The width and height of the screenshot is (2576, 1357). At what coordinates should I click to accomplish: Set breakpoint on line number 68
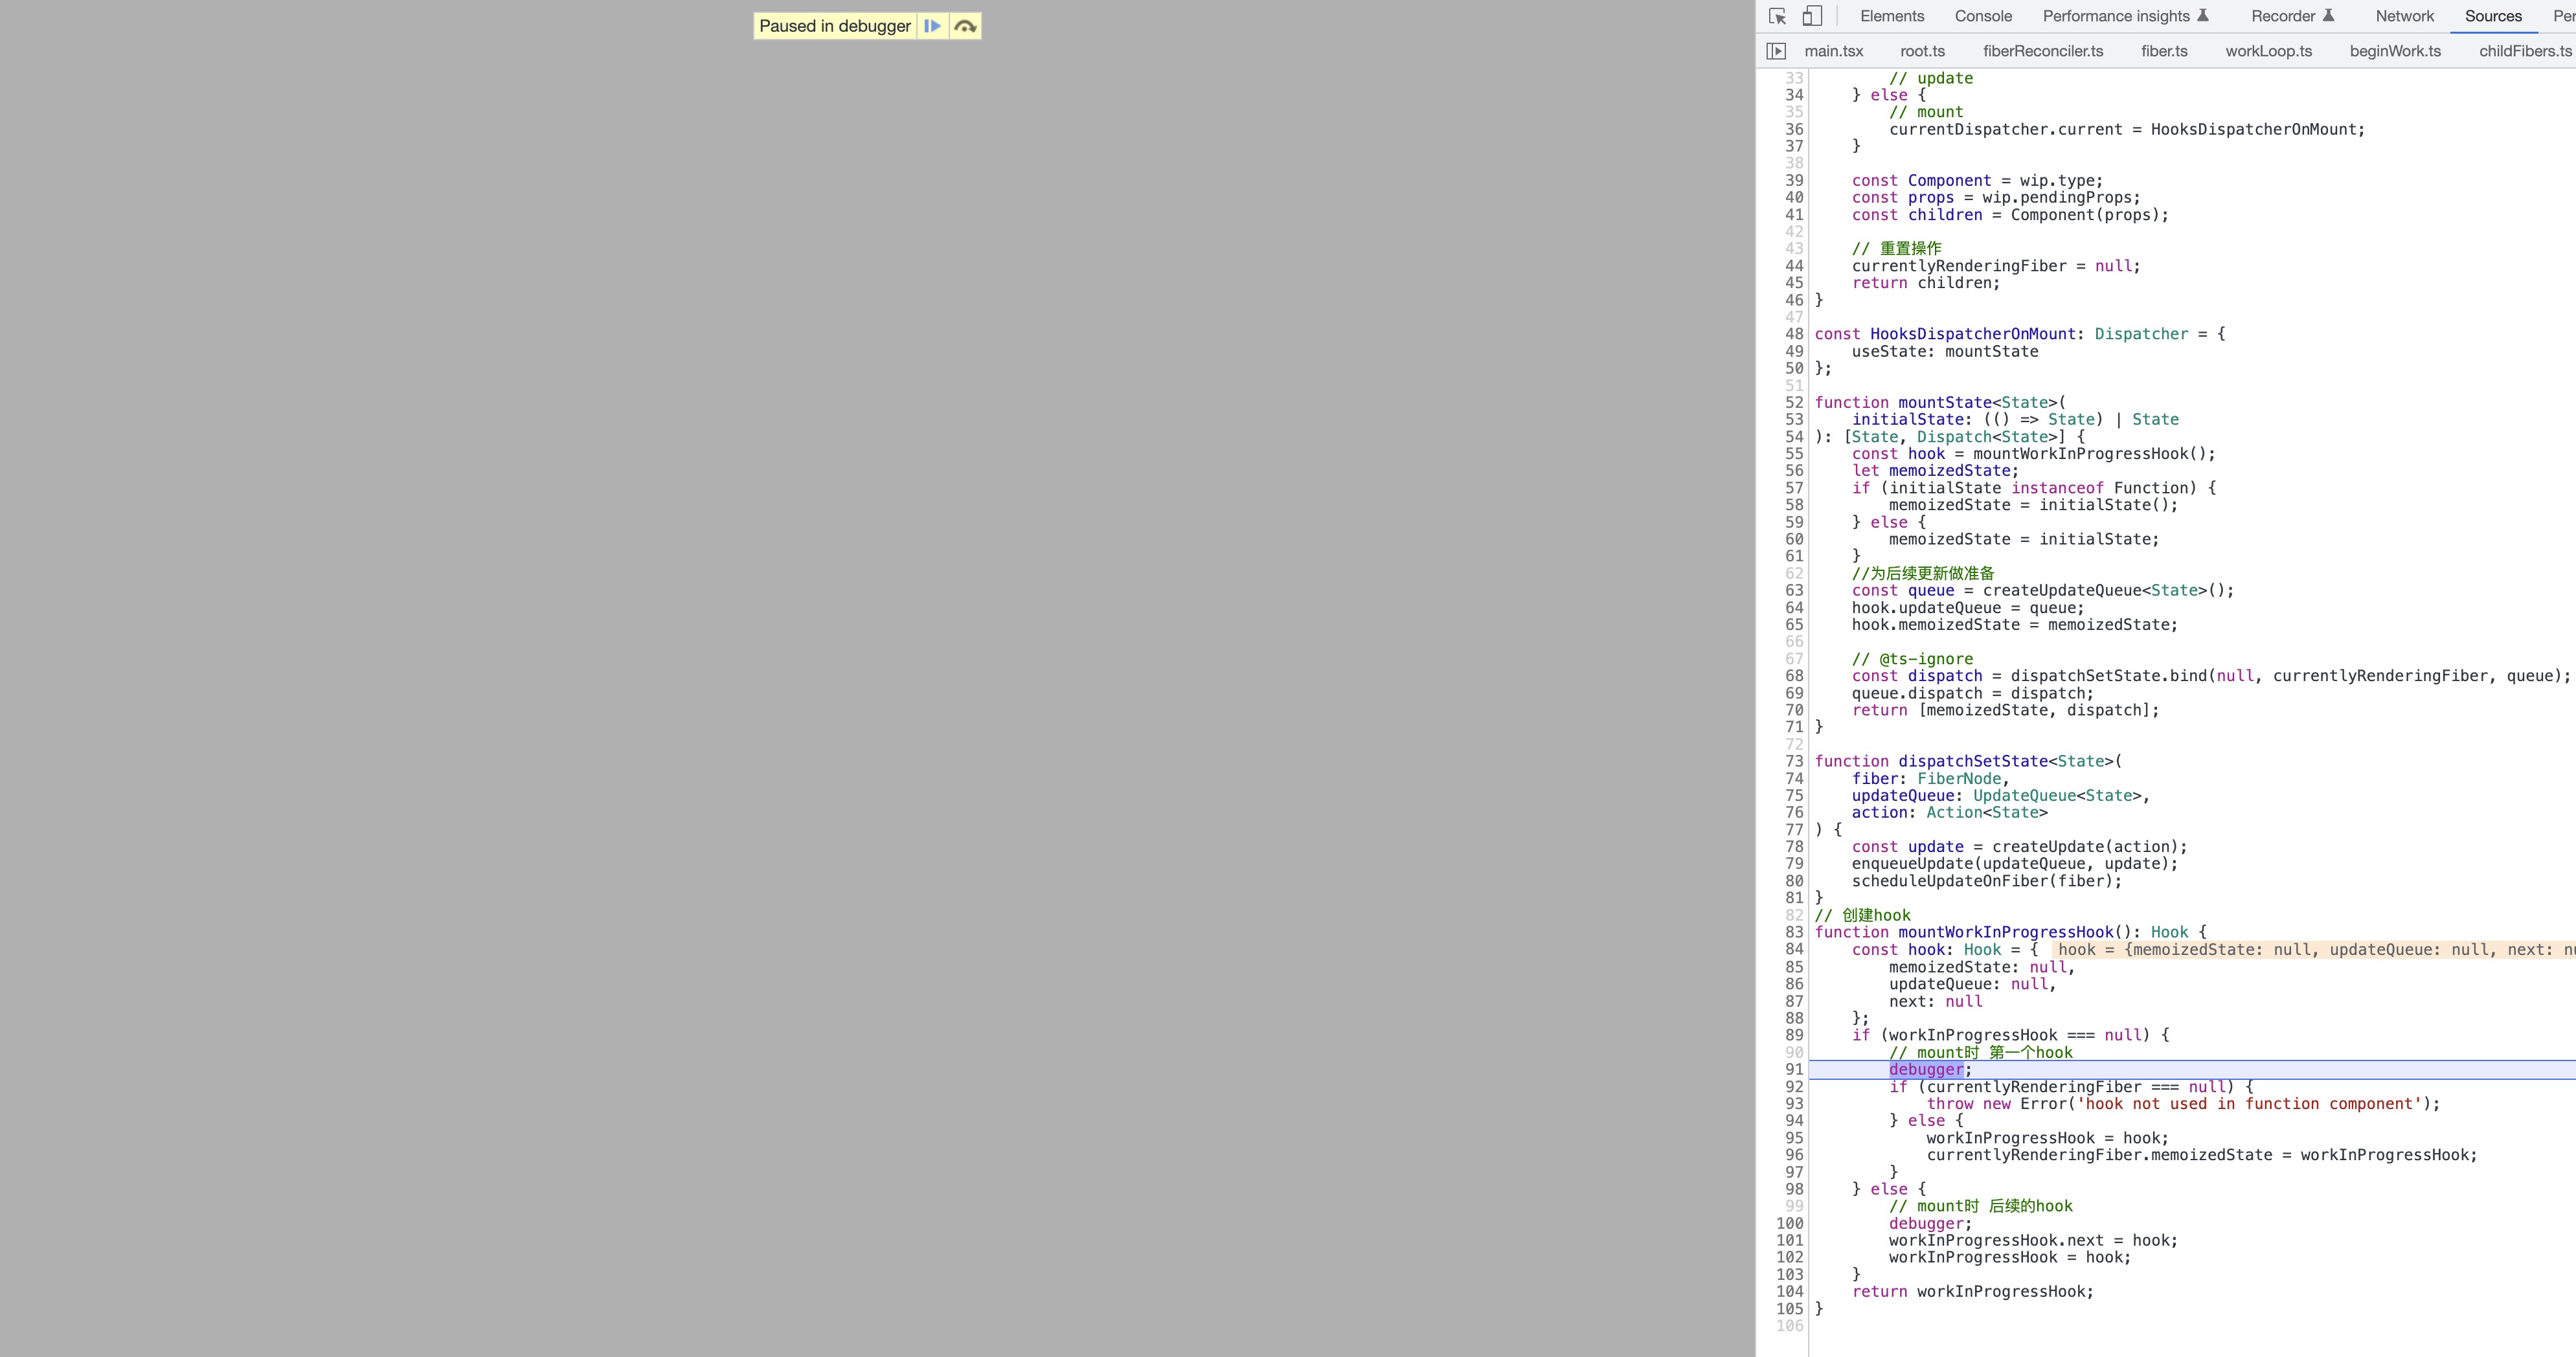1794,676
